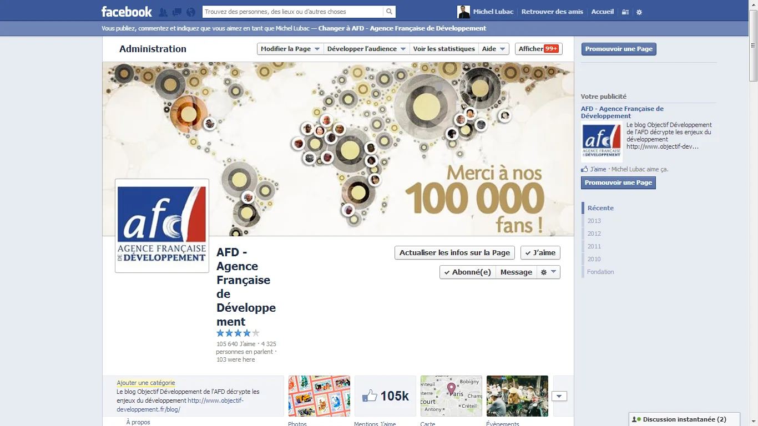The image size is (758, 426).
Task: Jump to 2012 in timeline
Action: coord(594,234)
